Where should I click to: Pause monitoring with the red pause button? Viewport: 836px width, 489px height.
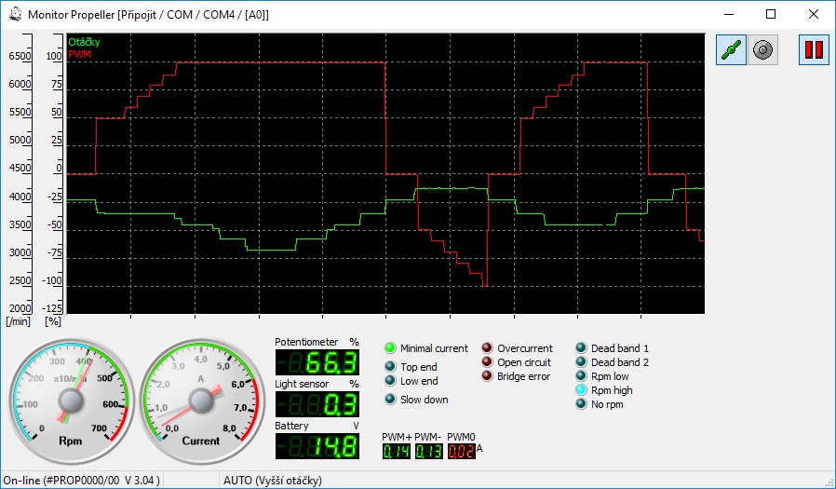click(814, 50)
